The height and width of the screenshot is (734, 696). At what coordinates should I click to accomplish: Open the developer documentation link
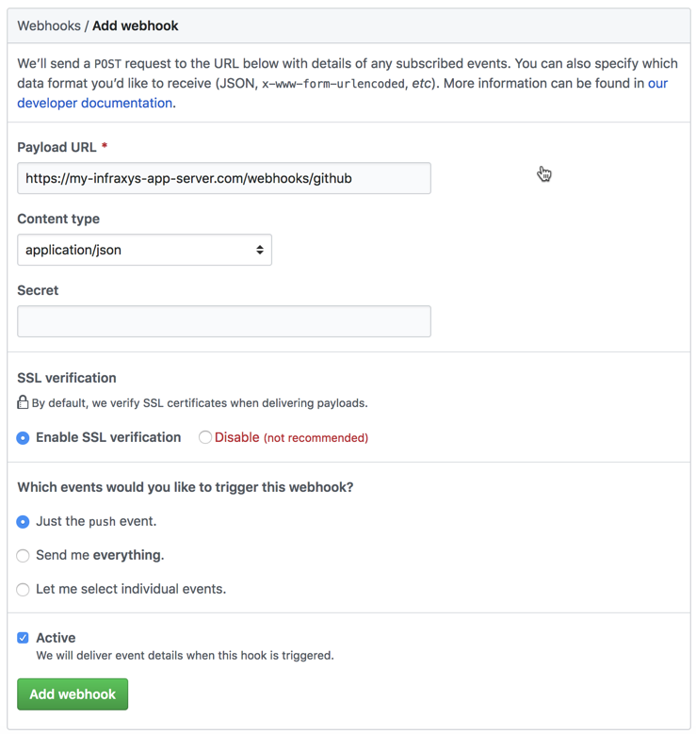94,103
